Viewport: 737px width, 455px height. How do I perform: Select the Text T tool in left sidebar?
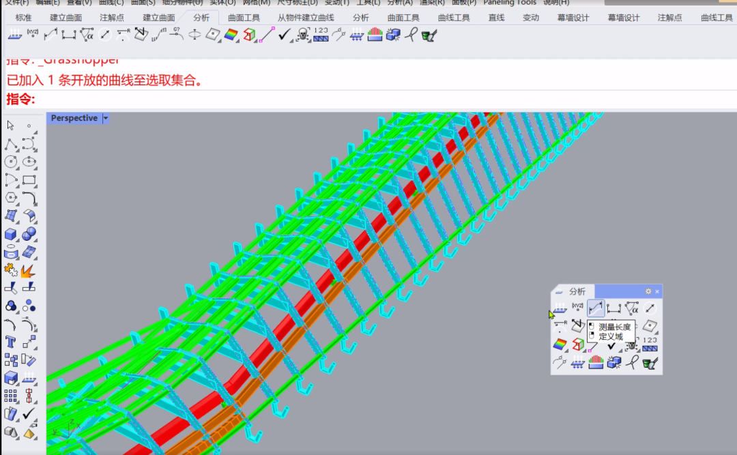[10, 342]
